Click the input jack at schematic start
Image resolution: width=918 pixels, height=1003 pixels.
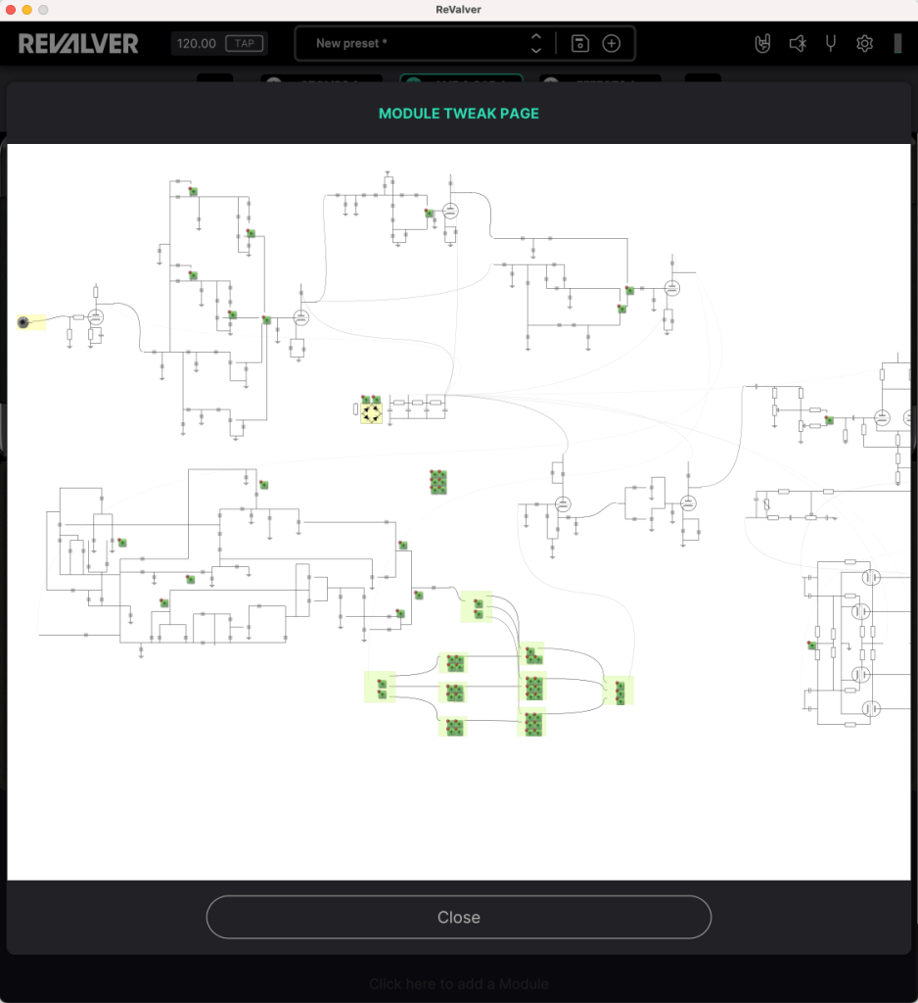coord(23,322)
